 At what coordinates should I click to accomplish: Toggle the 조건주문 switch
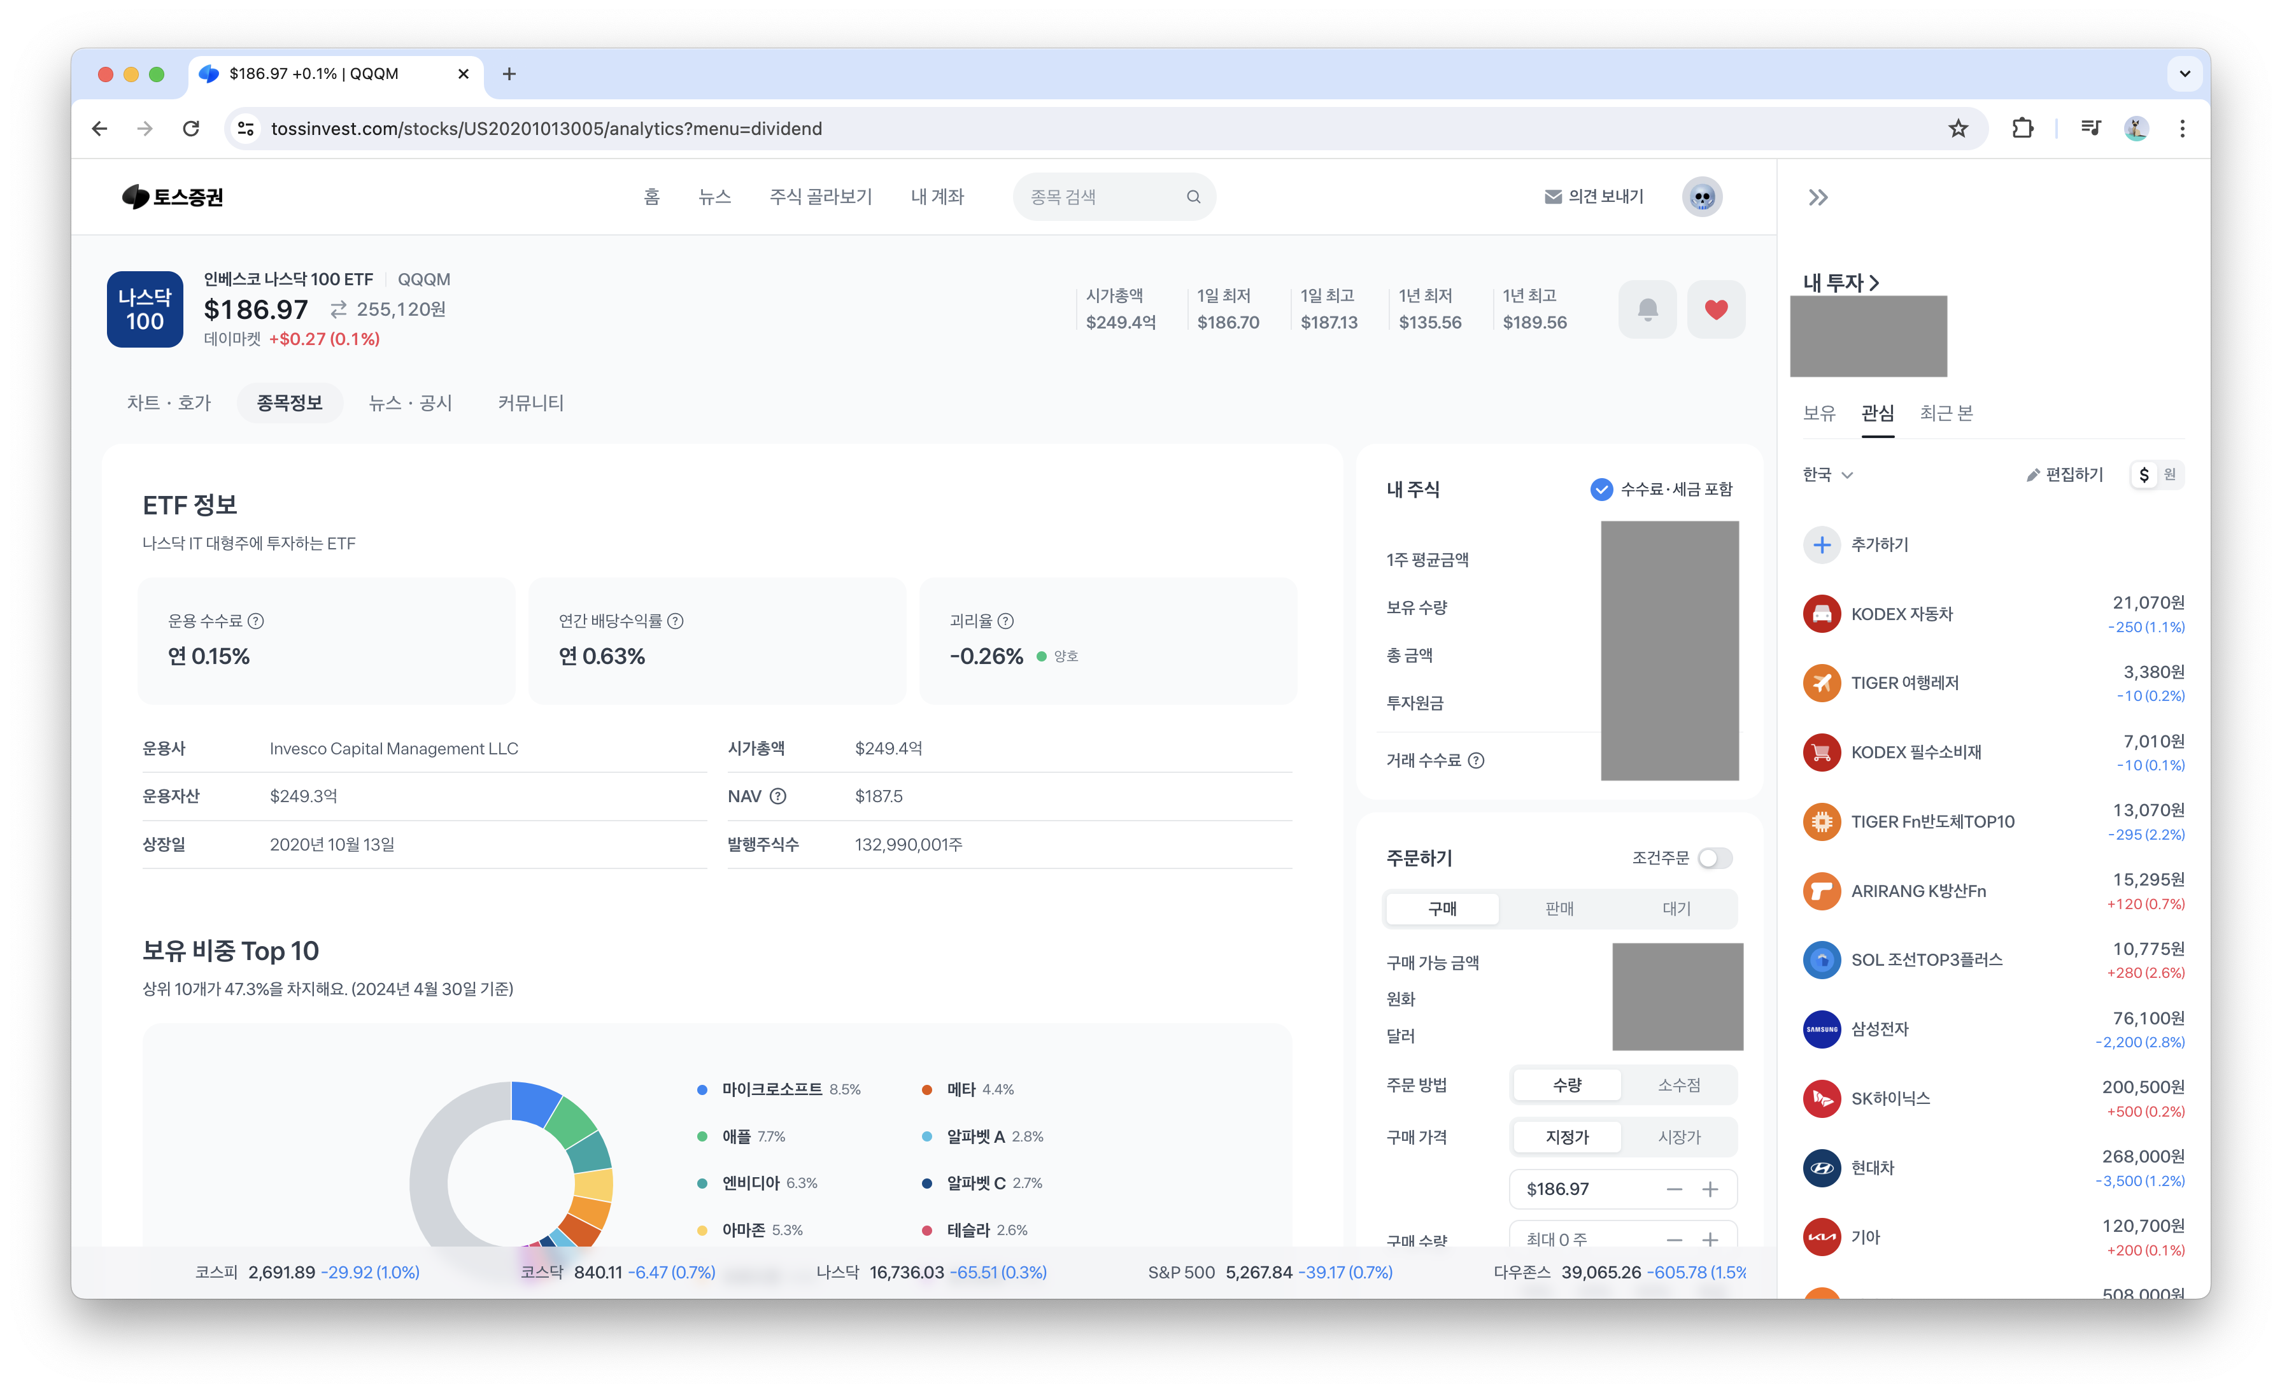point(1714,858)
